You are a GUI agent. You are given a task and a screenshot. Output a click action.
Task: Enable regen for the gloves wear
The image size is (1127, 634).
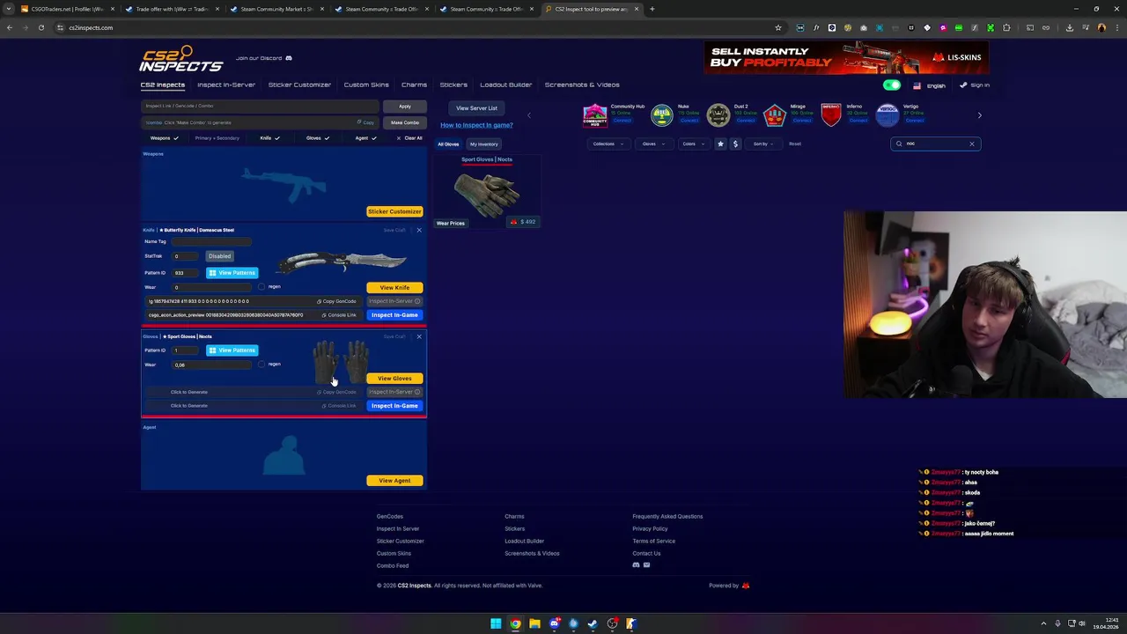pyautogui.click(x=261, y=365)
